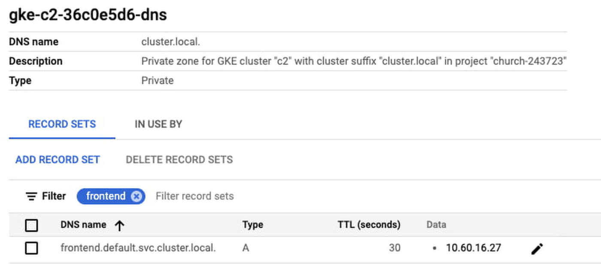Remove the frontend filter chip
The height and width of the screenshot is (278, 601).
[x=136, y=196]
